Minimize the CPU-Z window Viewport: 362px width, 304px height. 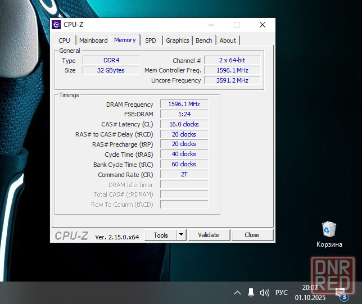[x=211, y=25]
